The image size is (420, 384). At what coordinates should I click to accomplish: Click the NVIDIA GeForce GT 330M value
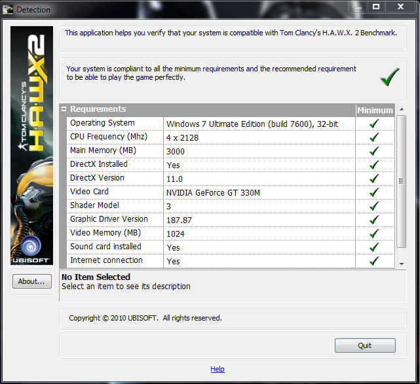click(213, 193)
